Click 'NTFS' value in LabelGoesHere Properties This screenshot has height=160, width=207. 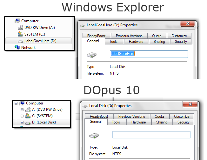tap(114, 73)
